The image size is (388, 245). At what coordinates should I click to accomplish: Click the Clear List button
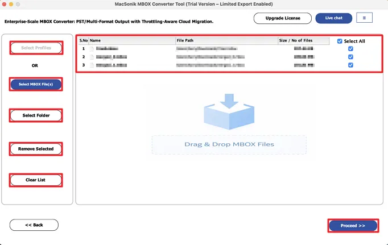click(x=36, y=180)
